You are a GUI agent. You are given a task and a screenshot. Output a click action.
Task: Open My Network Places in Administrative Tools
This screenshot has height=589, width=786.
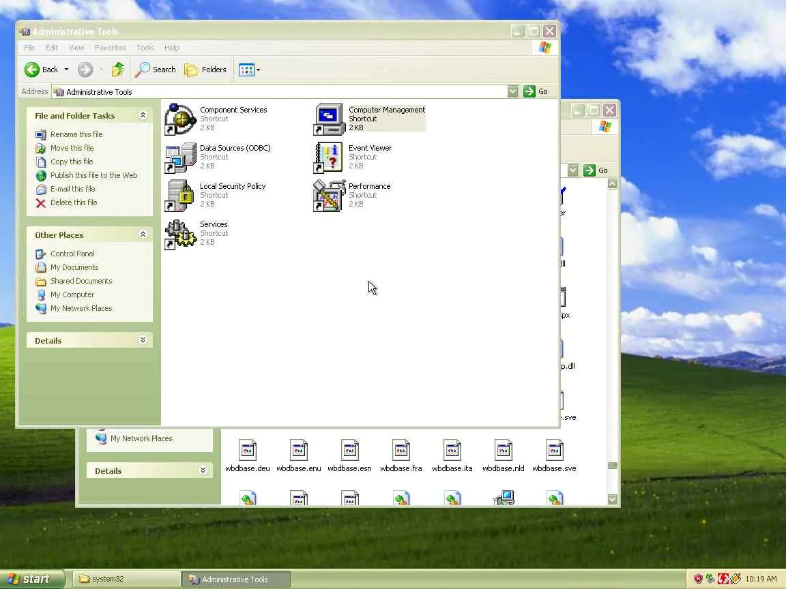pyautogui.click(x=81, y=308)
